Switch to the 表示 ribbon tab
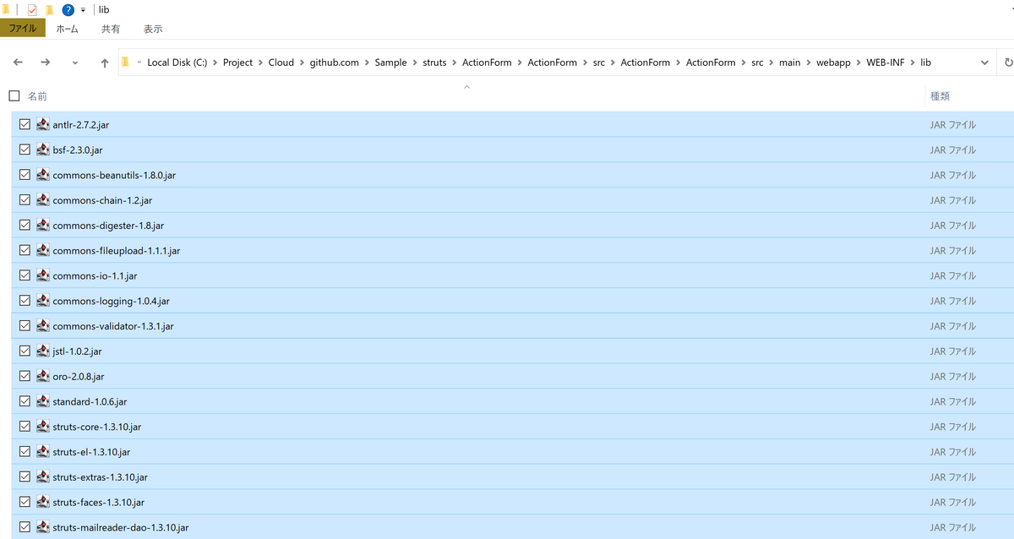 (x=153, y=29)
